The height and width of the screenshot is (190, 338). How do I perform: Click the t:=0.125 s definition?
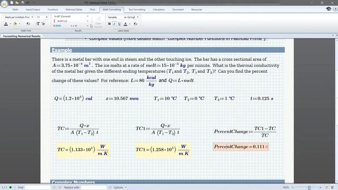[262, 99]
